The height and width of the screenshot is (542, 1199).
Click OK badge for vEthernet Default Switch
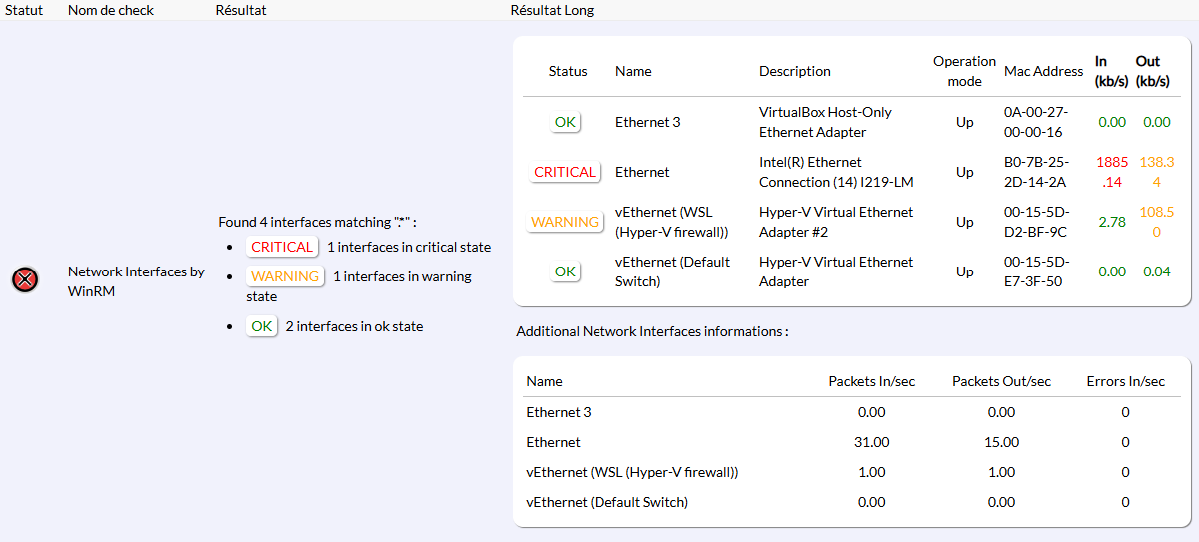[x=565, y=271]
